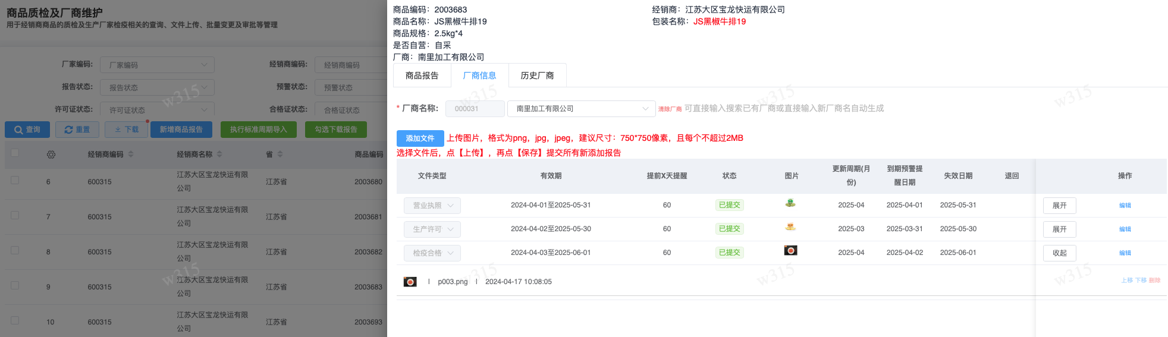
Task: Expand the 营业执照 row with 展开
Action: pyautogui.click(x=1060, y=206)
